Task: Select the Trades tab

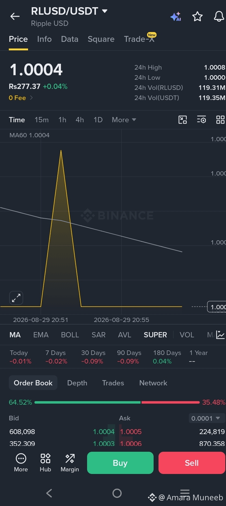Action: [113, 383]
